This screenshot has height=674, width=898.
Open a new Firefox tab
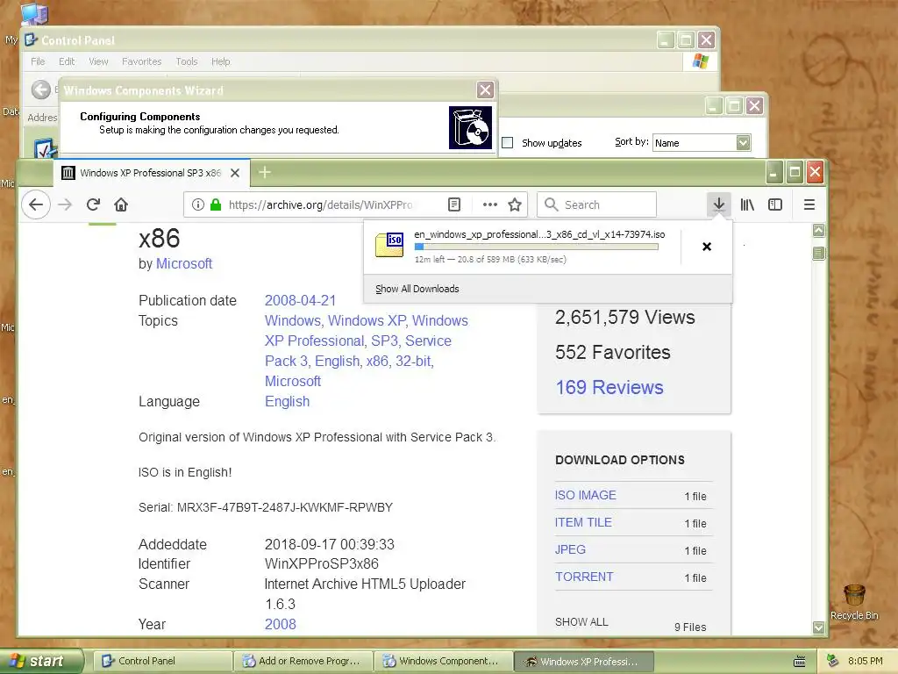coord(265,172)
